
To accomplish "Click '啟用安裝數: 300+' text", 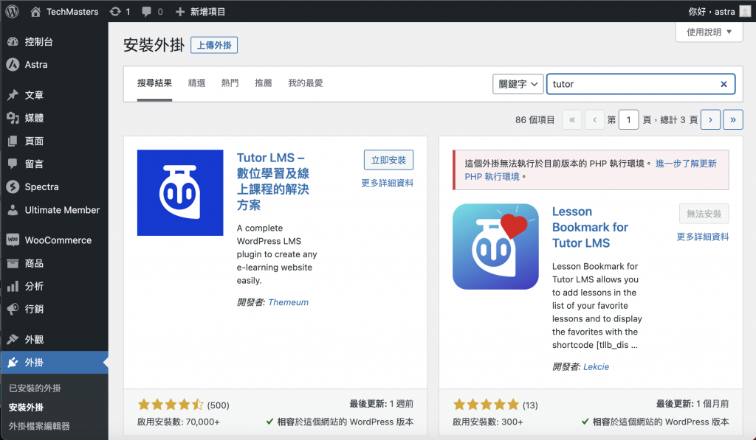I will (487, 422).
